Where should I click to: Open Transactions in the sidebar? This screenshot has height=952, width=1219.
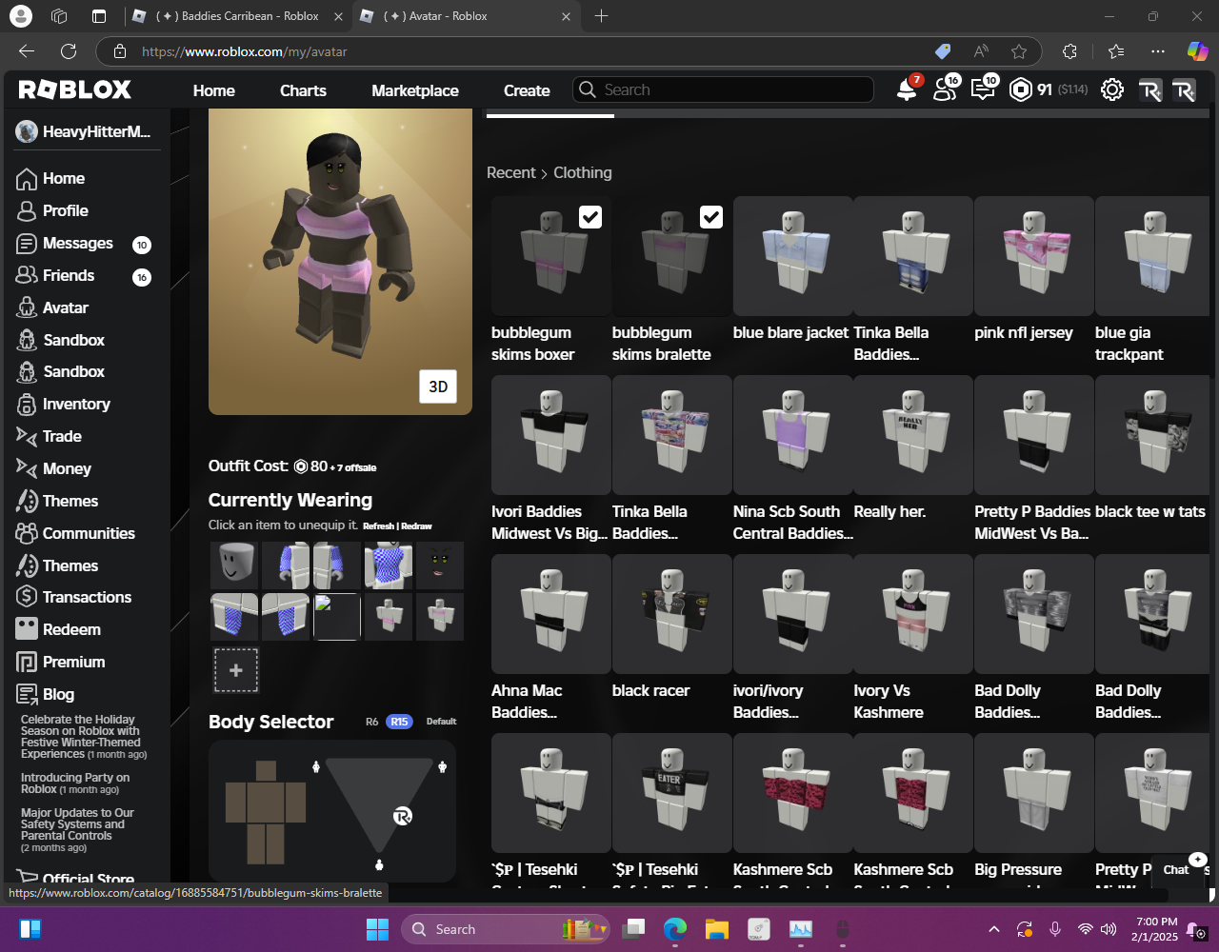click(87, 597)
